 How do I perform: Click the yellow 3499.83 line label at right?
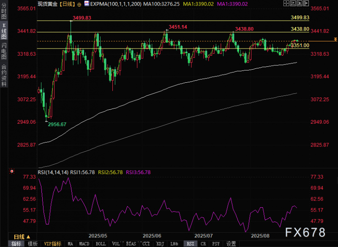[x=300, y=17]
